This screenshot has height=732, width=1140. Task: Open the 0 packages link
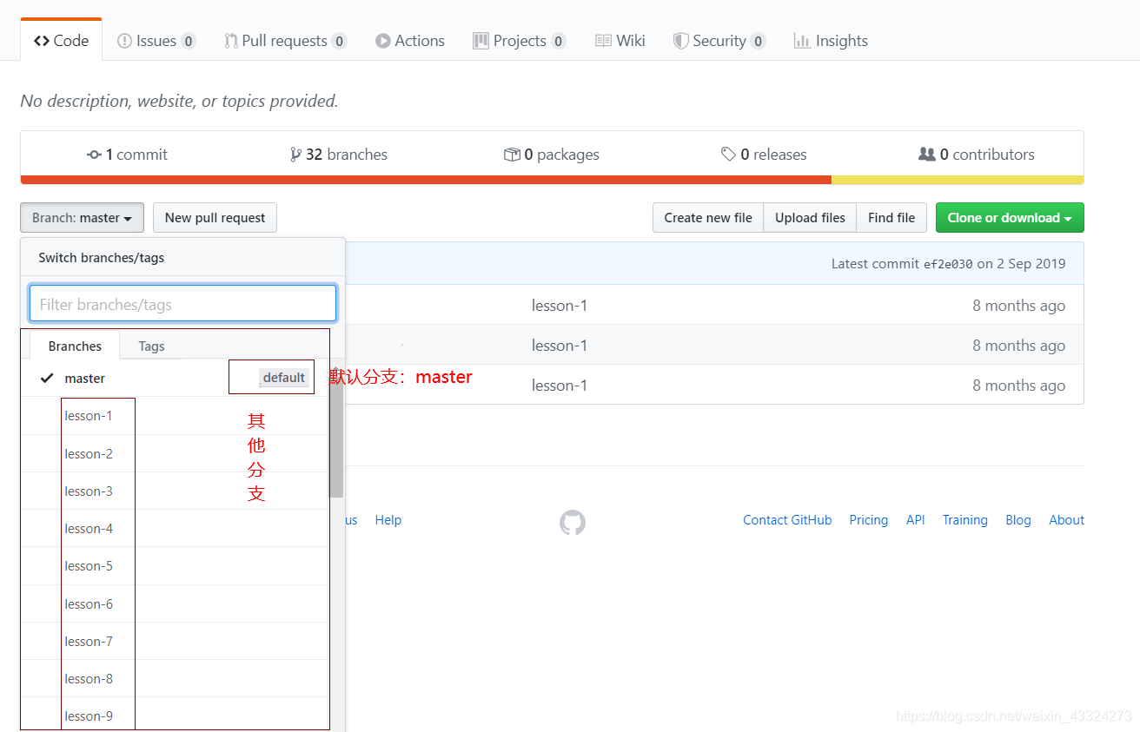552,155
